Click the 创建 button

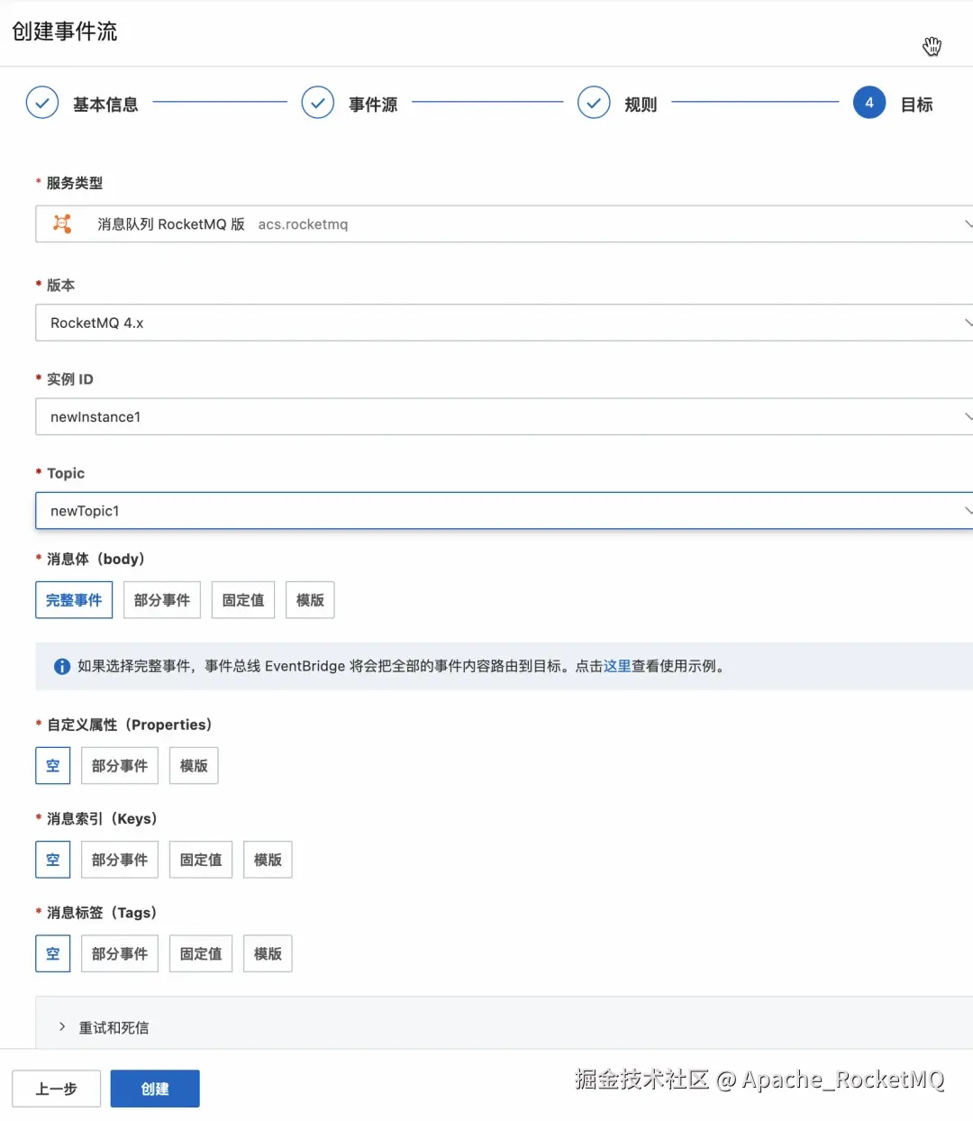coord(155,1089)
